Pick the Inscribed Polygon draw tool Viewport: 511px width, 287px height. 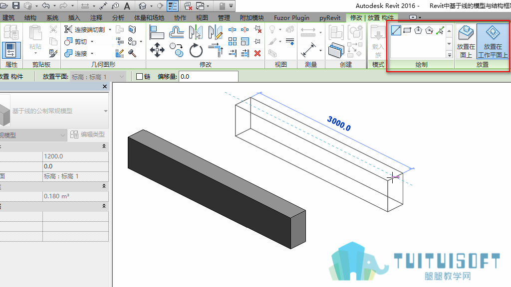(x=418, y=30)
